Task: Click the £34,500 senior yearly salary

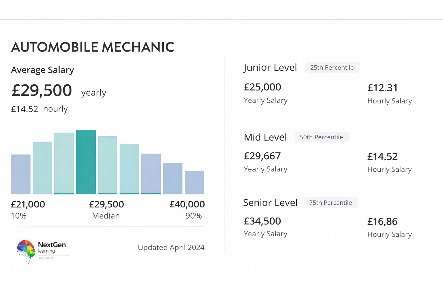Action: coord(262,221)
